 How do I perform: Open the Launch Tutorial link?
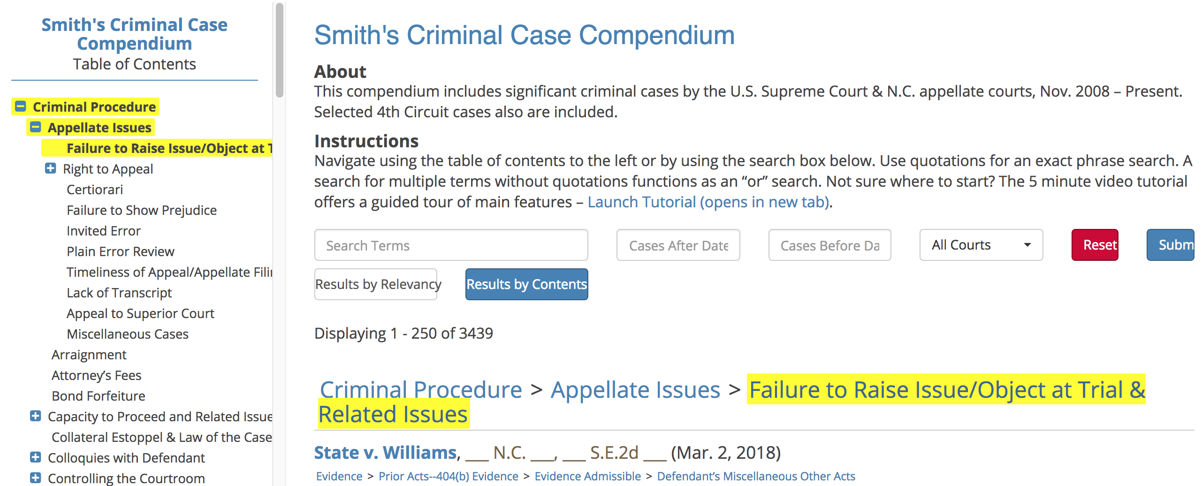(x=709, y=202)
